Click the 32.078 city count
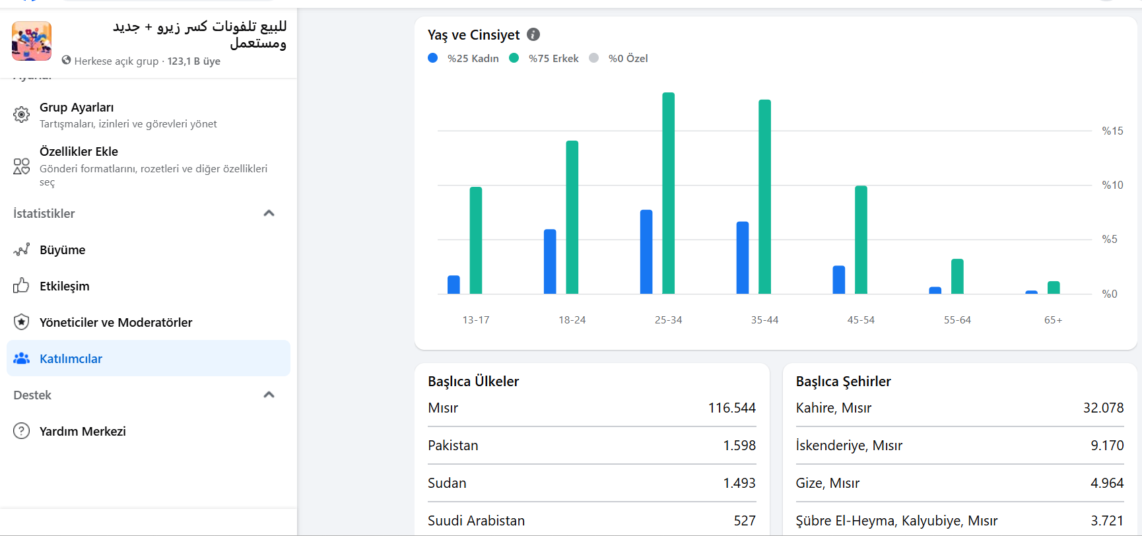This screenshot has height=536, width=1142. (1103, 408)
